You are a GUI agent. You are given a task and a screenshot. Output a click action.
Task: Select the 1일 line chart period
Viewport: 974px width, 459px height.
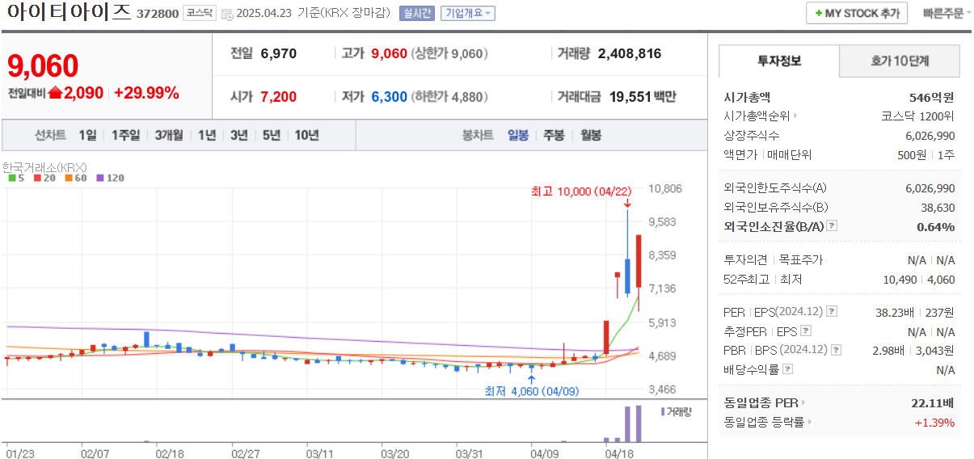point(88,135)
